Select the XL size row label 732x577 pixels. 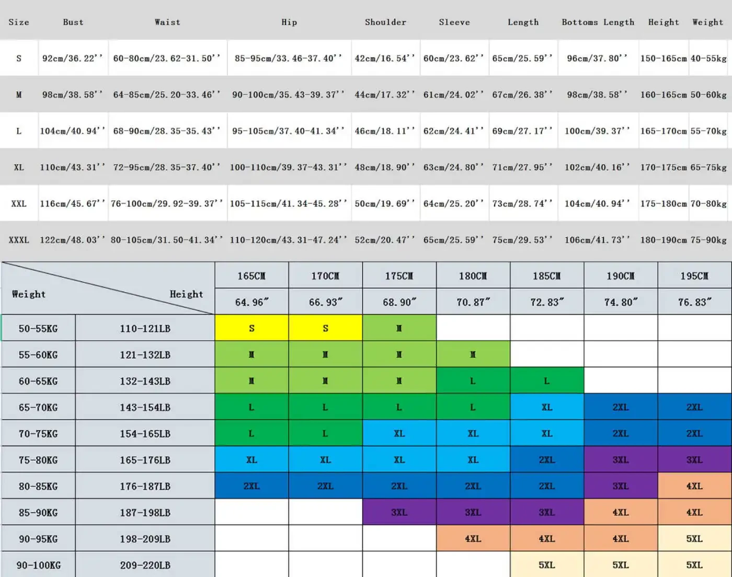[x=19, y=167]
